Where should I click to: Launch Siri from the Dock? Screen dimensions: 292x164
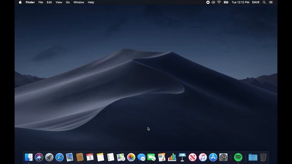pyautogui.click(x=39, y=157)
